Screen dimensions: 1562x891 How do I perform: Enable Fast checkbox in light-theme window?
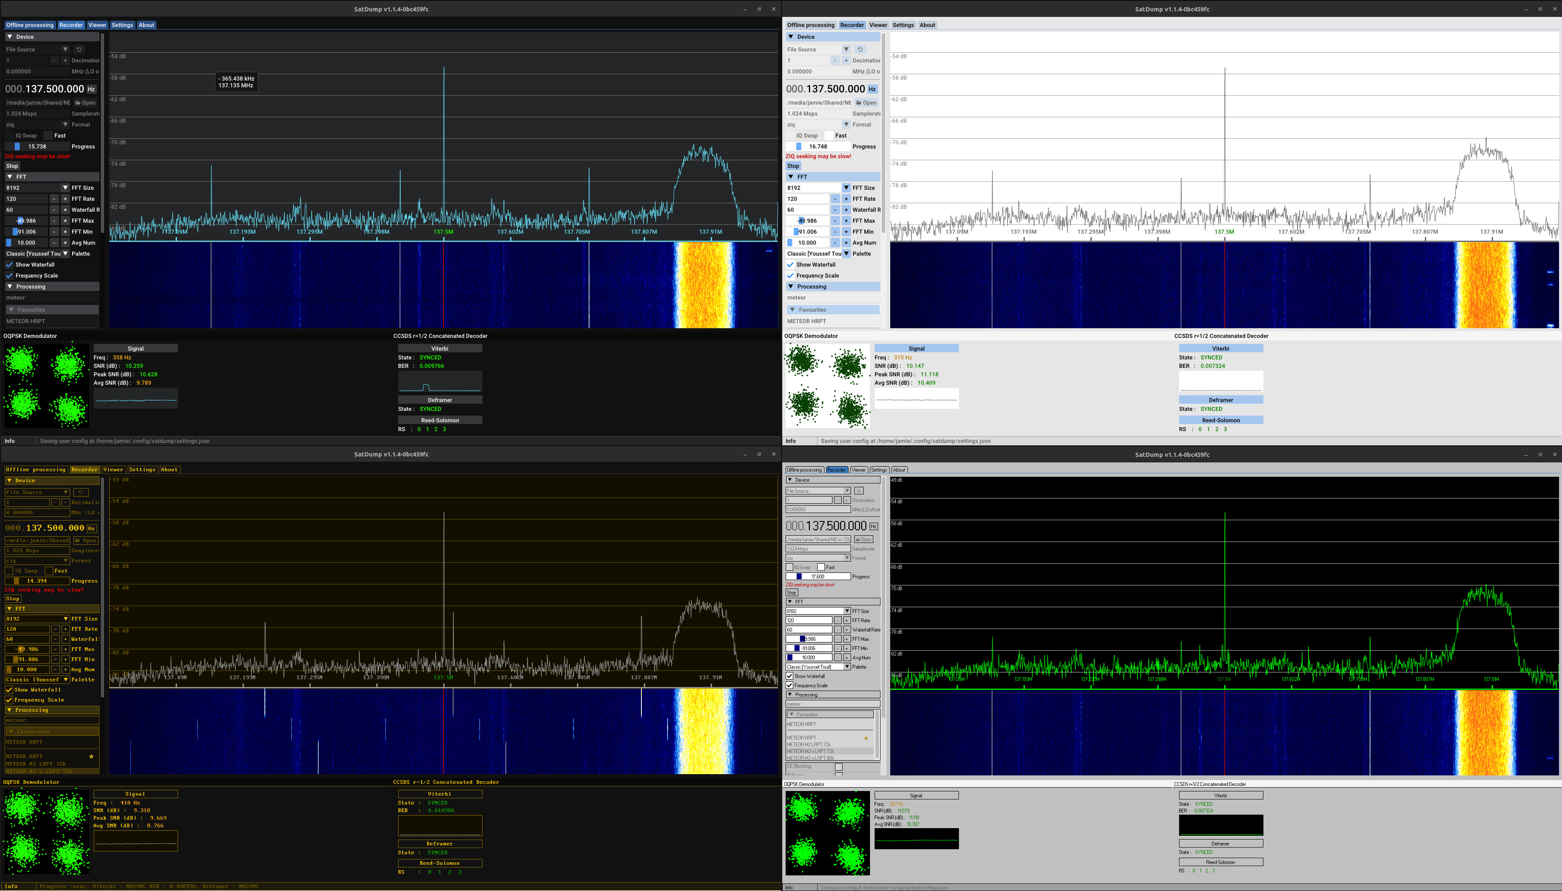pos(829,136)
